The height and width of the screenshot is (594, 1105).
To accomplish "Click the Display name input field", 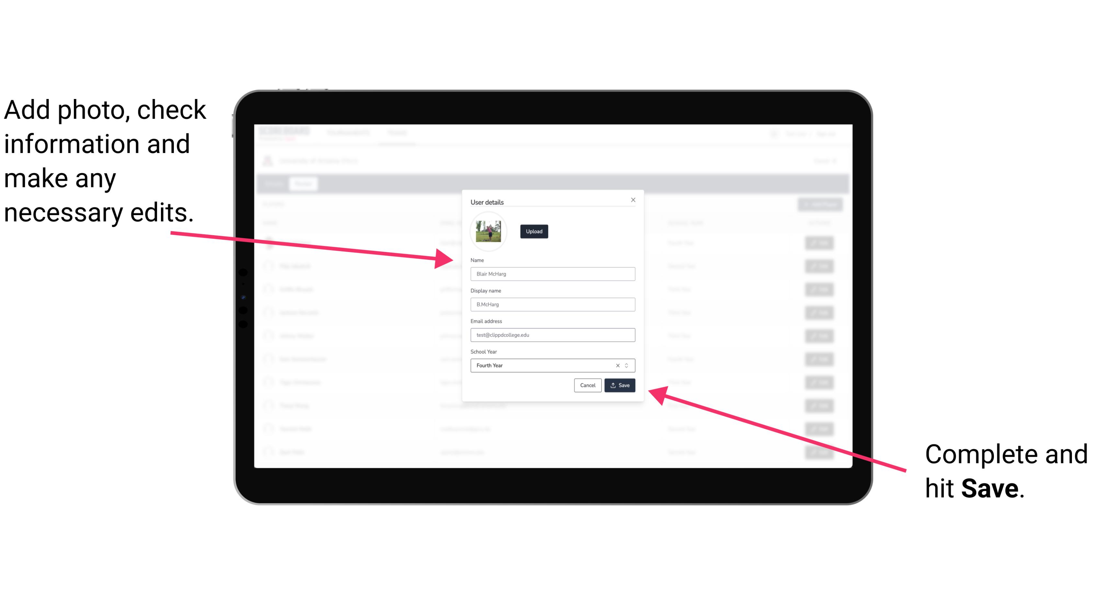I will point(552,304).
